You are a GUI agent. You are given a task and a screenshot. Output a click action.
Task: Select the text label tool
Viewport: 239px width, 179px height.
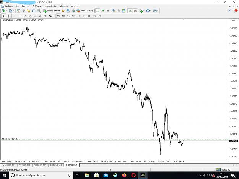click(45, 16)
